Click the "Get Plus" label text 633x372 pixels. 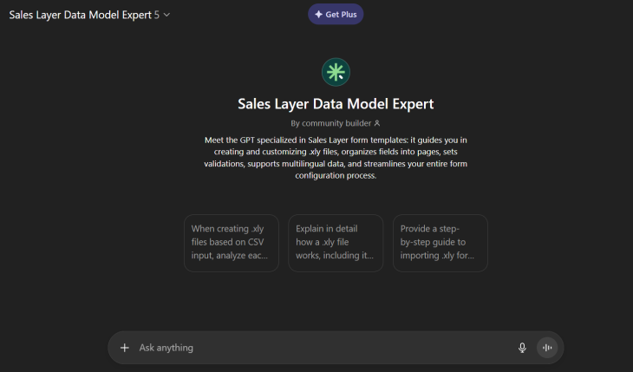(x=341, y=15)
